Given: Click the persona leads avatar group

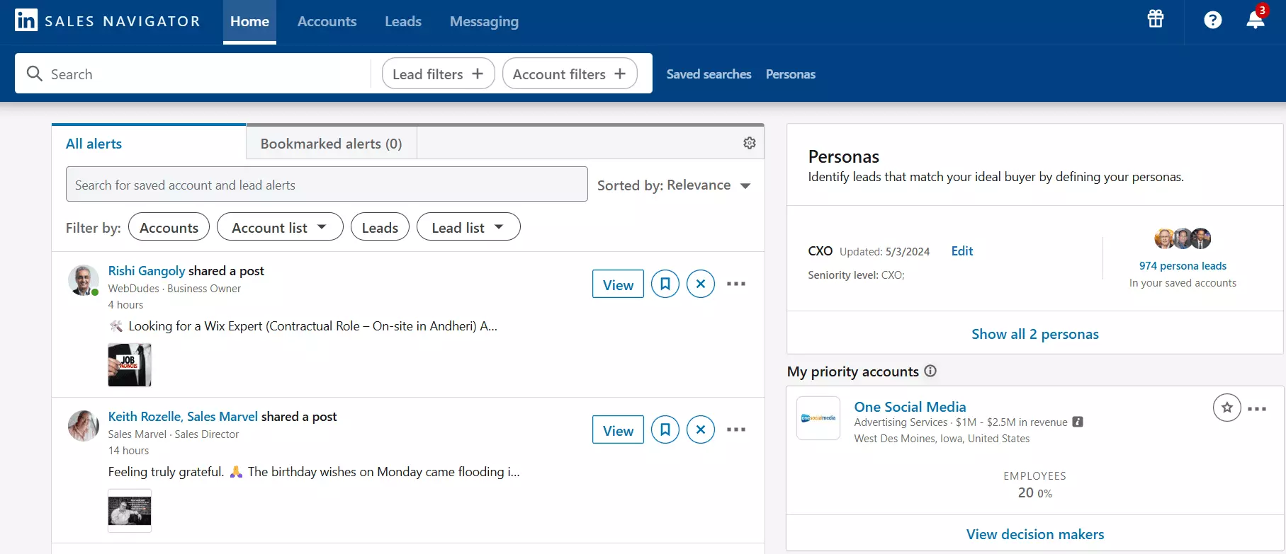Looking at the screenshot, I should click(x=1183, y=238).
